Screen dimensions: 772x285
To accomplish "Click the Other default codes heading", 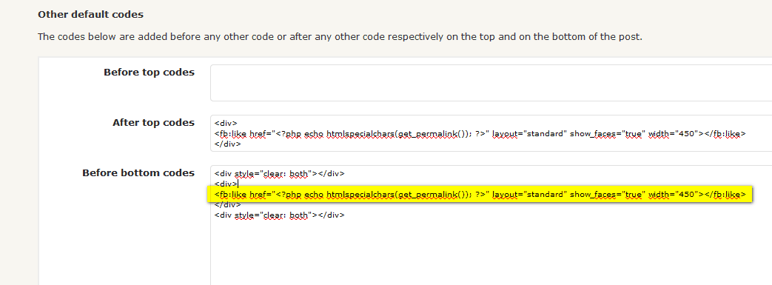I will (x=90, y=15).
